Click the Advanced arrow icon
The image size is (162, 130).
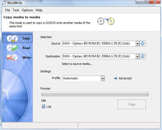tap(116, 78)
